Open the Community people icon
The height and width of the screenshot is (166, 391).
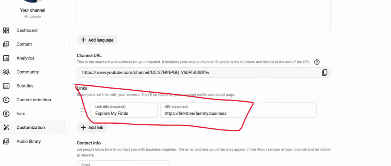(6, 72)
